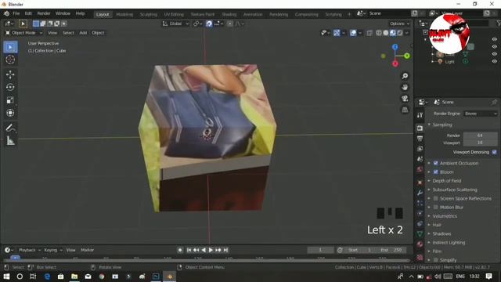501x282 pixels.
Task: Open the Modifiers wrench tab
Action: 420,193
